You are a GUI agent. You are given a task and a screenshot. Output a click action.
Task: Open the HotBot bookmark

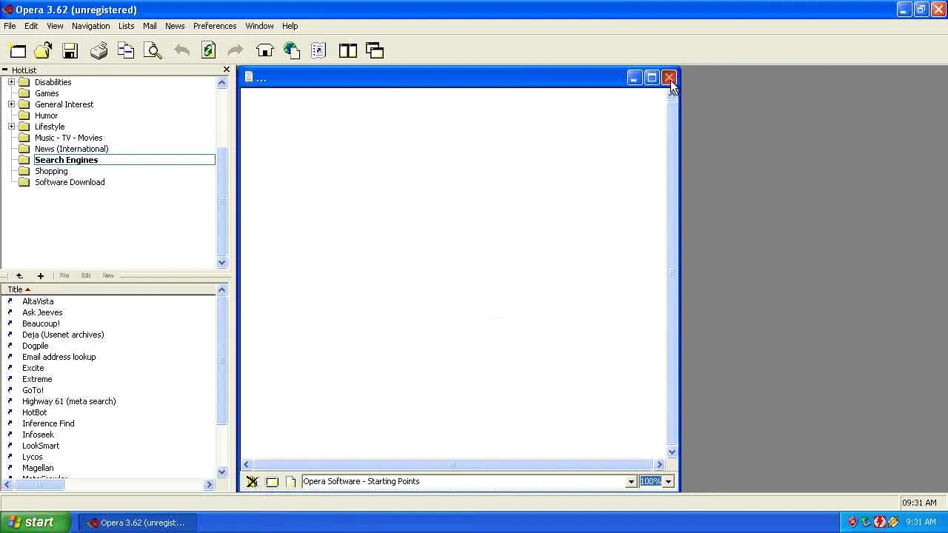34,412
